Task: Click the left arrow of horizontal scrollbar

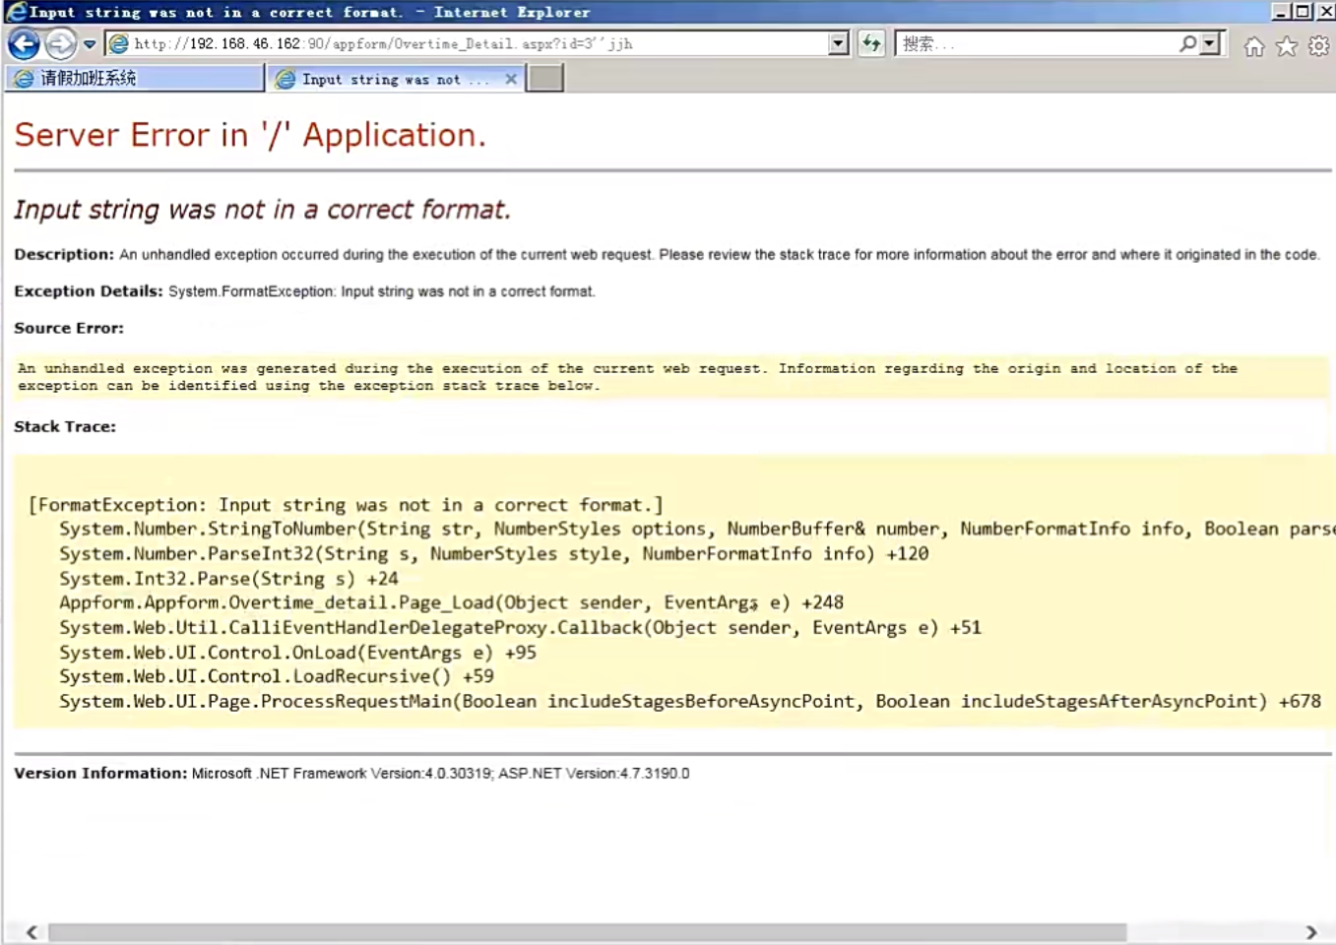Action: click(x=32, y=932)
